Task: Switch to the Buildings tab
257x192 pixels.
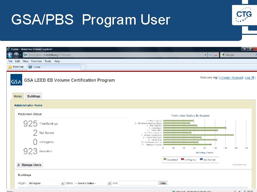Action: click(34, 96)
